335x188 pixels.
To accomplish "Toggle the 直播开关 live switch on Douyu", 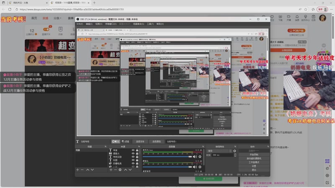I will [46, 29].
